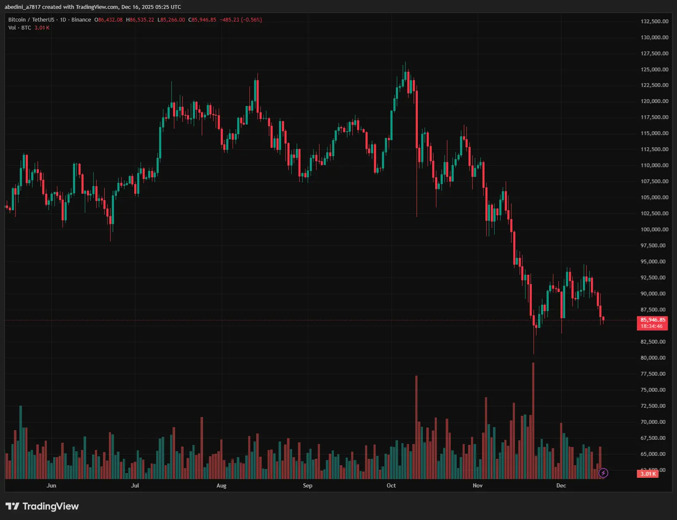Click the 100,000.00 price scale label
Screen dimensions: 677x520
click(x=654, y=230)
